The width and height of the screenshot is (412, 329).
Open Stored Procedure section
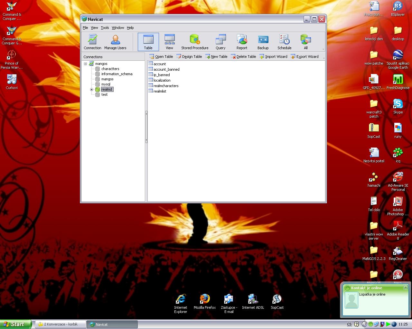195,42
